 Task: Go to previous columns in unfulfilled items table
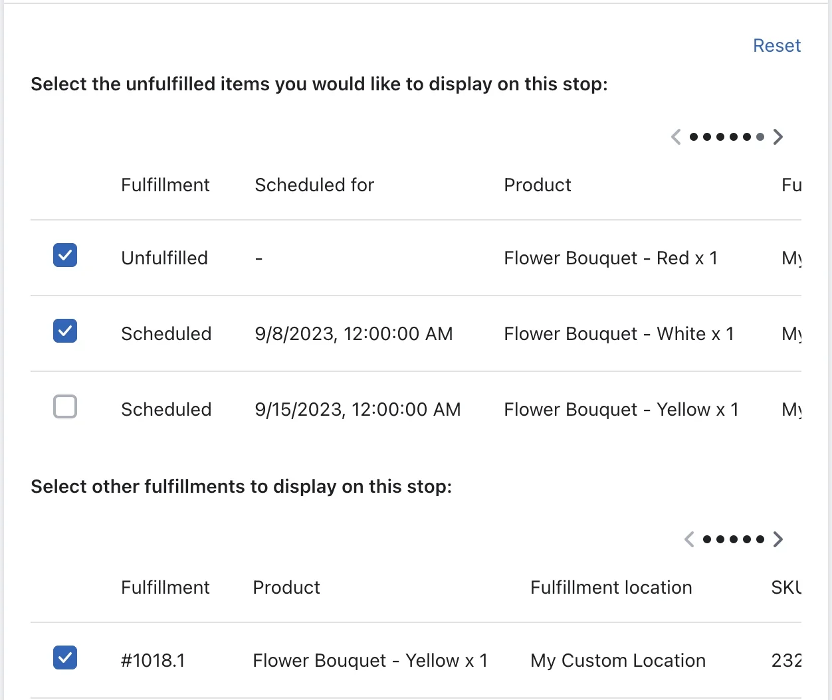point(676,137)
